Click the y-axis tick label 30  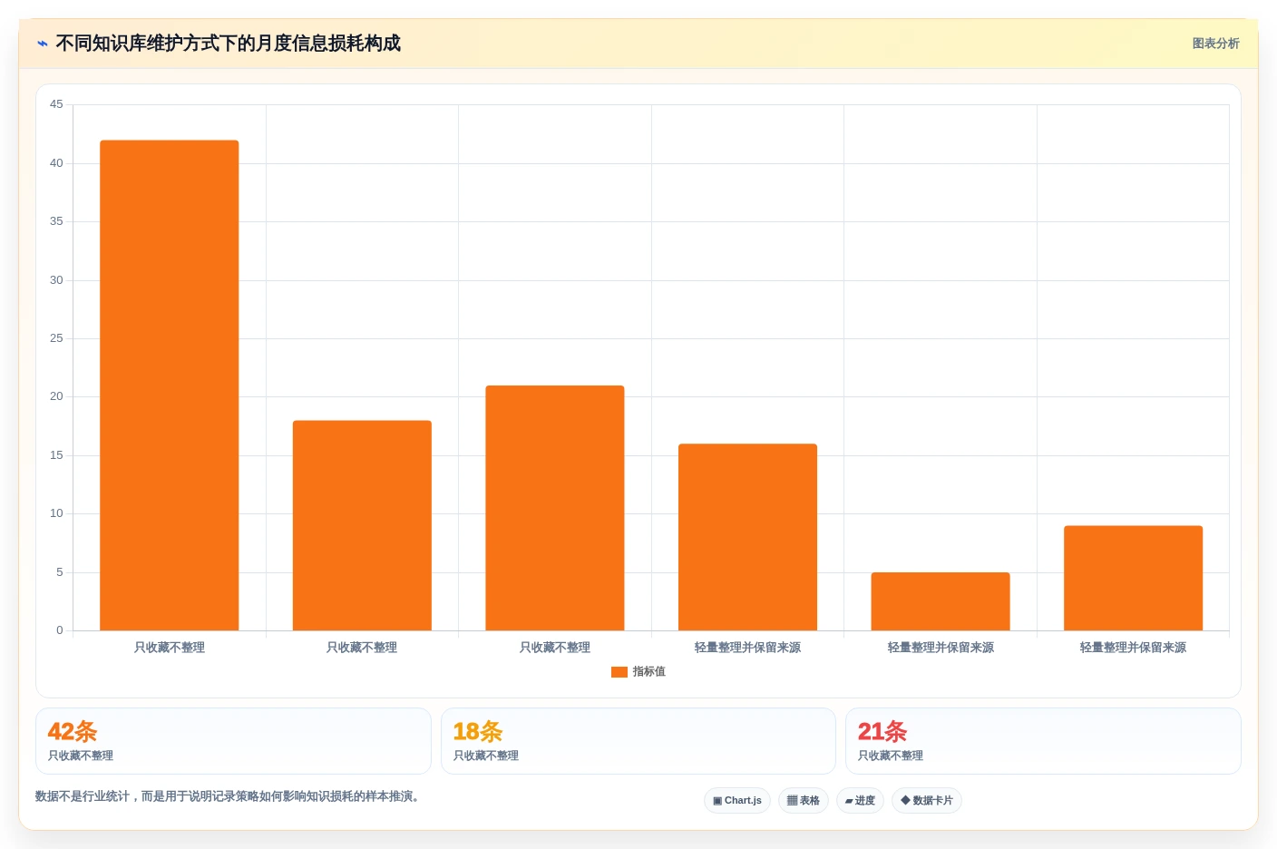tap(56, 280)
